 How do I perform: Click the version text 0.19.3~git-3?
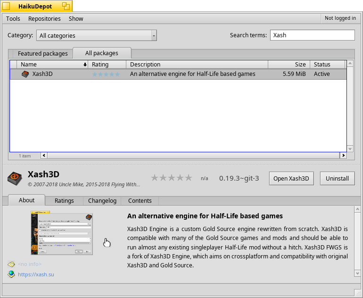click(x=239, y=178)
